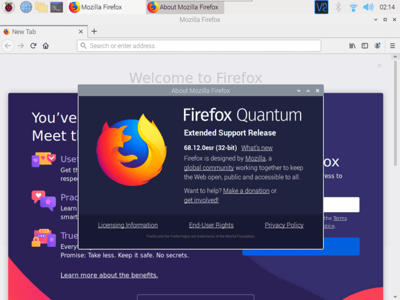Select the New Tab browser tab
Viewport: 400px width, 300px height.
tap(43, 32)
